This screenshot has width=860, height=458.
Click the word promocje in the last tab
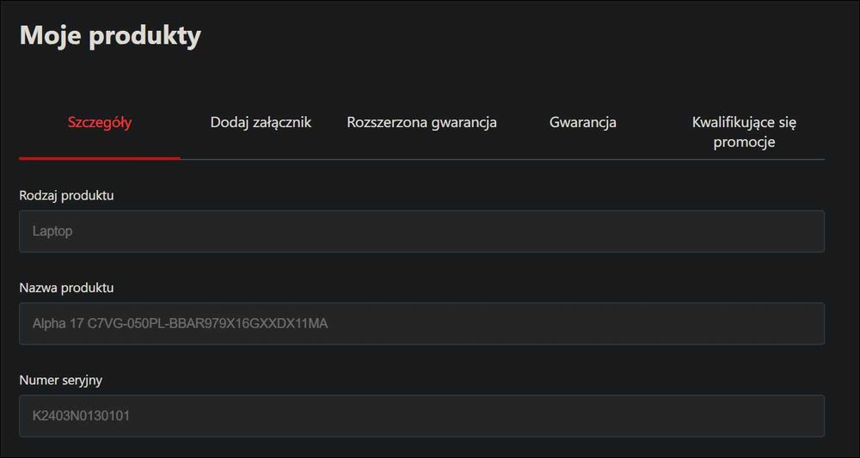744,142
